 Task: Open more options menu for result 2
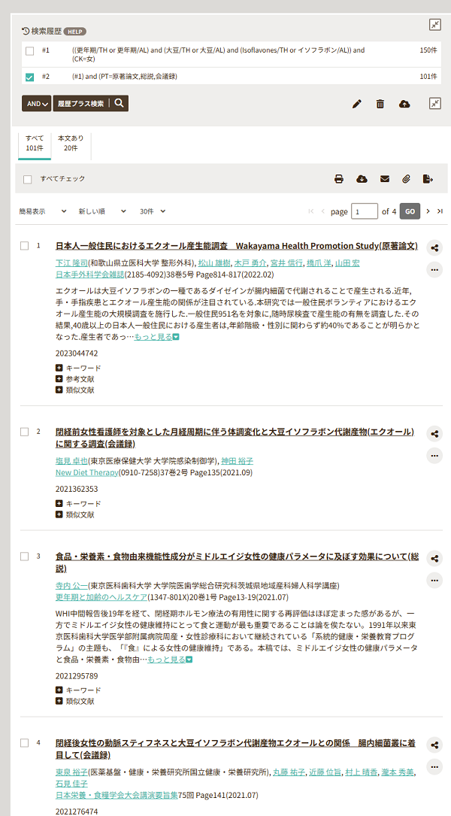click(434, 455)
